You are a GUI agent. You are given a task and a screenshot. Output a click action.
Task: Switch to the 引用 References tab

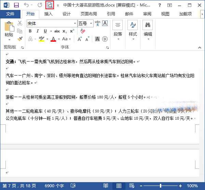pyautogui.click(x=111, y=14)
